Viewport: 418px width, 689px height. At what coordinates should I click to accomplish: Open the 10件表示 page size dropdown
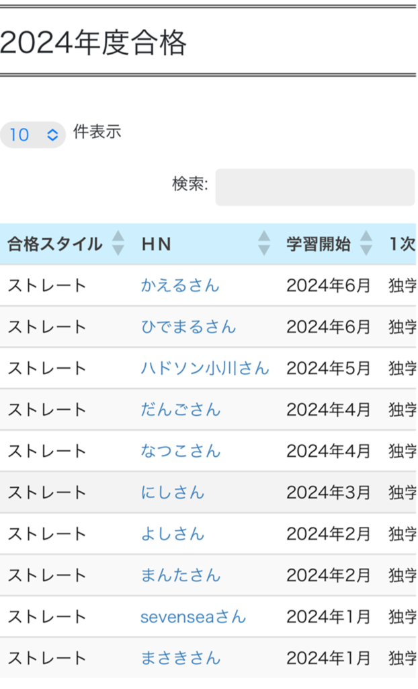[33, 135]
